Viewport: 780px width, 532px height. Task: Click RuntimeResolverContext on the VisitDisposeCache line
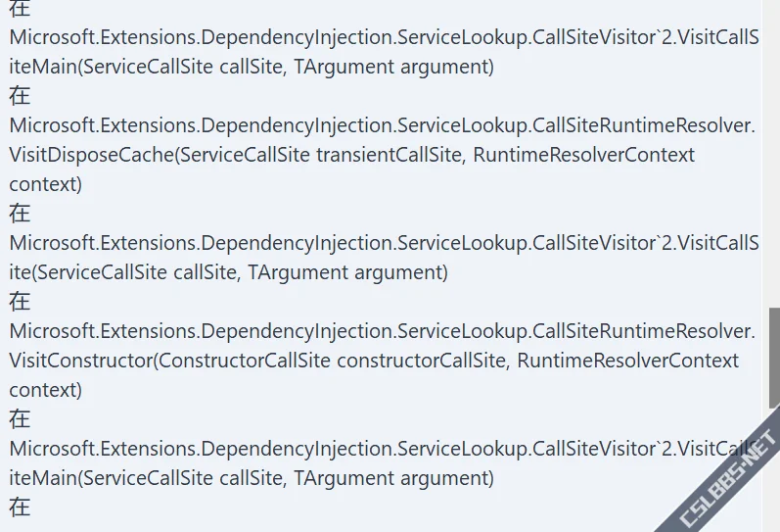click(x=583, y=155)
